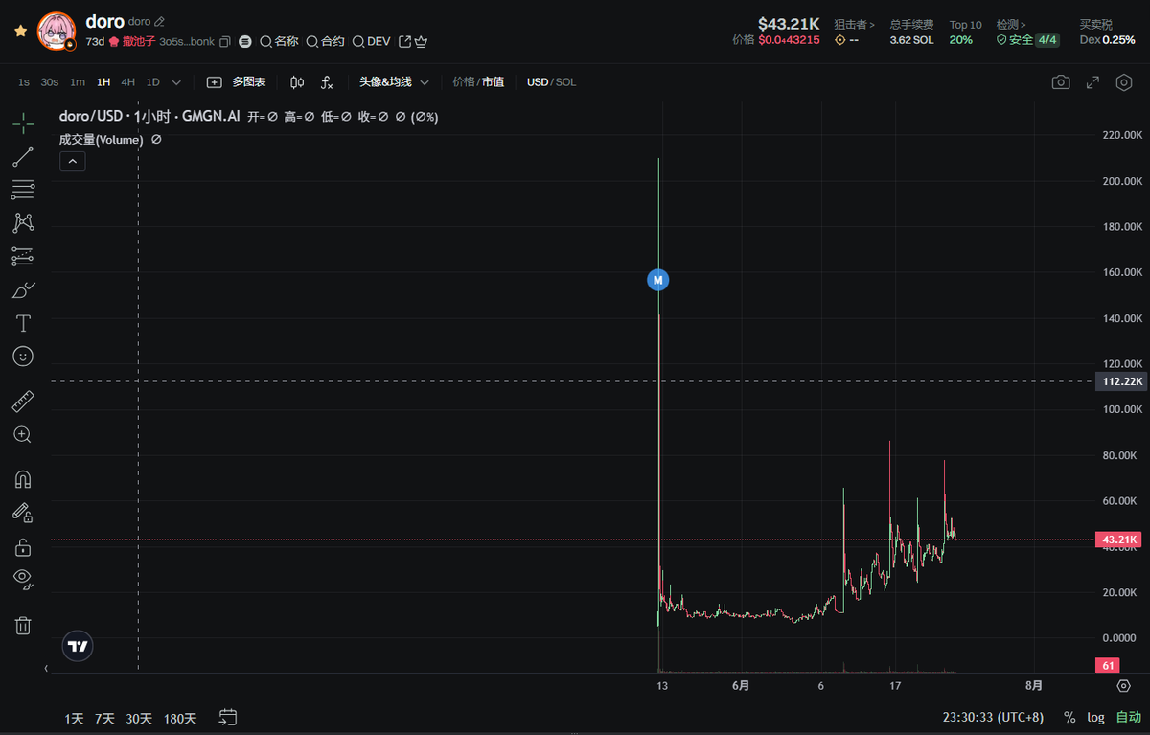Open the indicators fx menu
1150x735 pixels.
[x=327, y=82]
